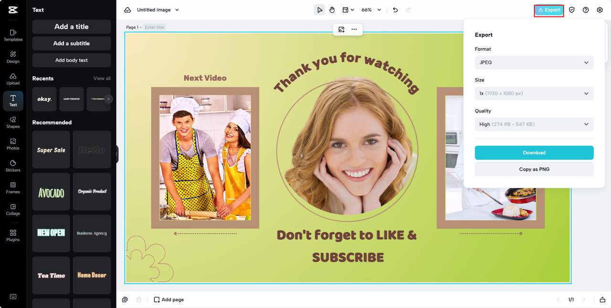Open the Untitled image name dropdown
Image resolution: width=611 pixels, height=308 pixels.
[x=158, y=10]
